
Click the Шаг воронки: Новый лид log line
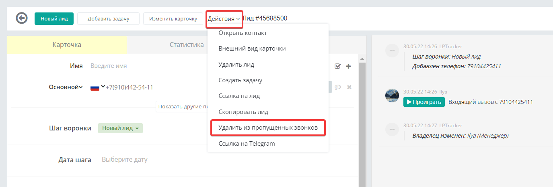(x=446, y=57)
